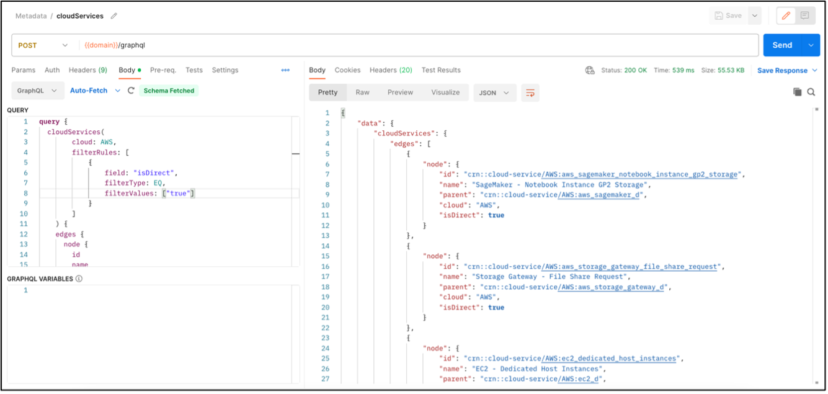Screen dimensions: 828x394
Task: Click the filterValues line in query editor
Action: [150, 194]
